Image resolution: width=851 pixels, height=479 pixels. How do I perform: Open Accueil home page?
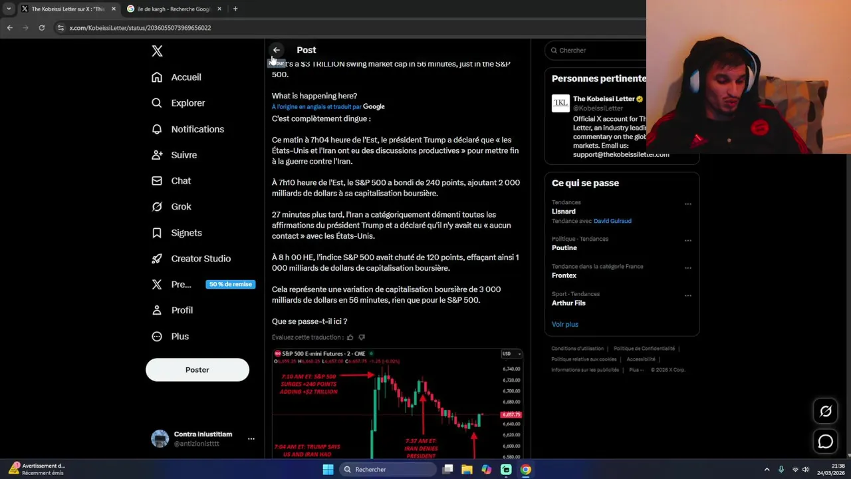(176, 77)
